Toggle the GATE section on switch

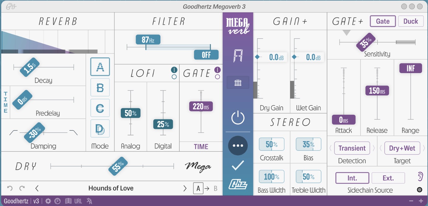click(x=217, y=70)
